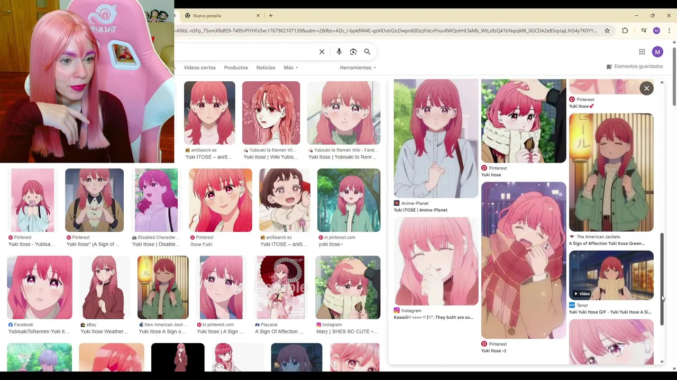This screenshot has width=677, height=380.
Task: Click the Anime-Planet favicon in the preview panel
Action: (x=397, y=203)
